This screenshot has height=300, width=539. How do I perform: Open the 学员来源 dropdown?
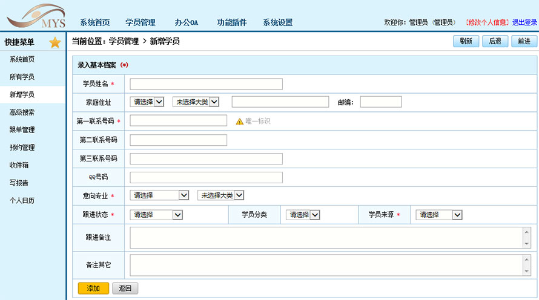click(439, 215)
